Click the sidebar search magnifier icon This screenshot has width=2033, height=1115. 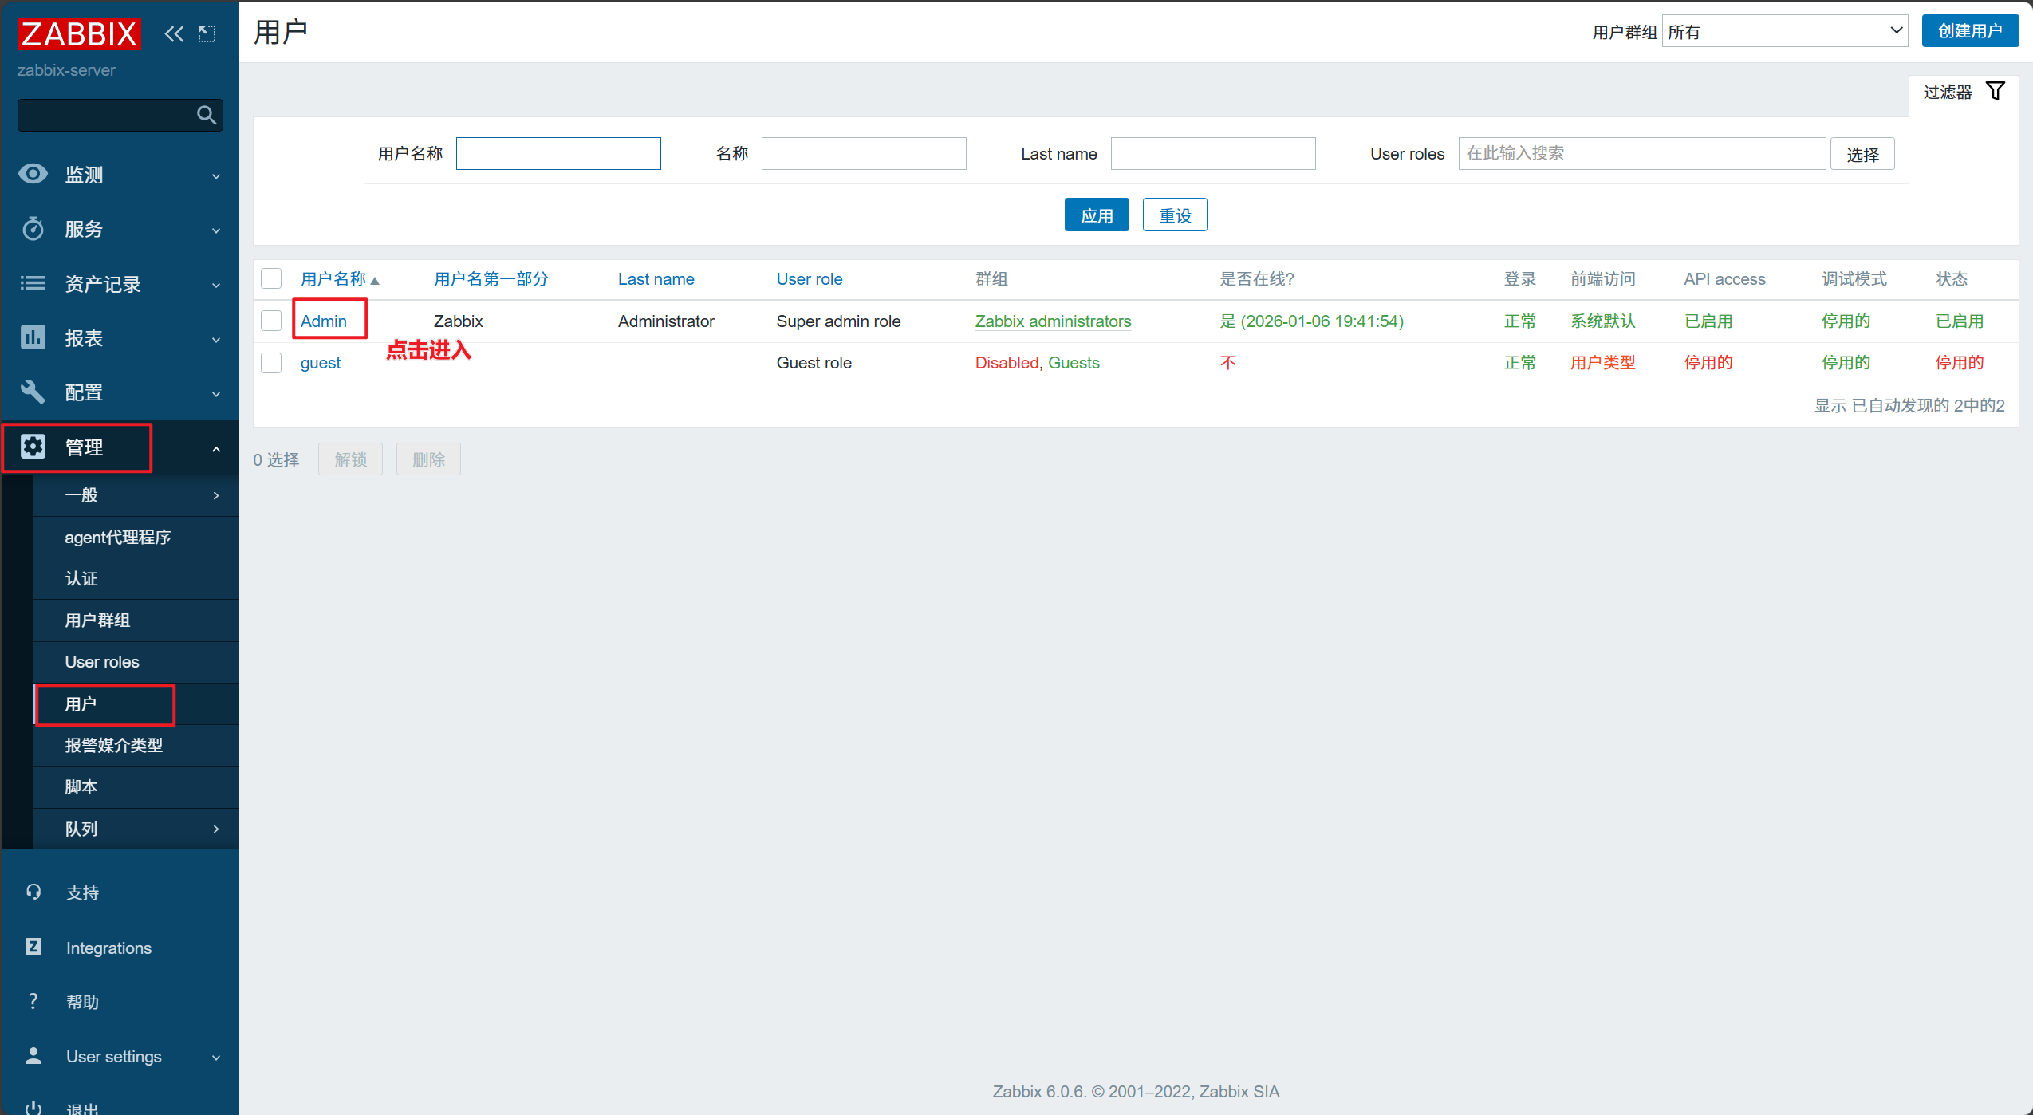click(206, 116)
